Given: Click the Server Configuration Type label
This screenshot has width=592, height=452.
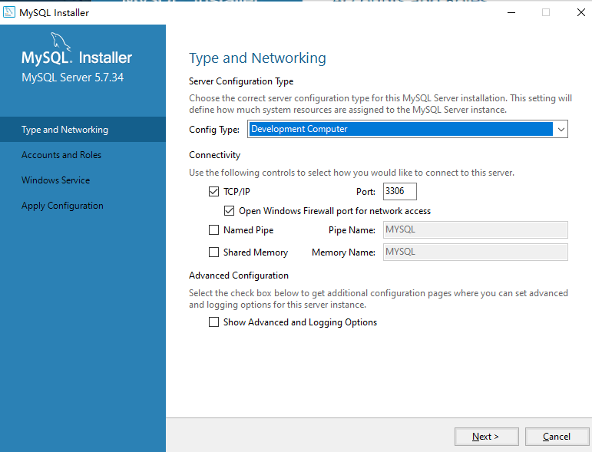Looking at the screenshot, I should point(241,81).
